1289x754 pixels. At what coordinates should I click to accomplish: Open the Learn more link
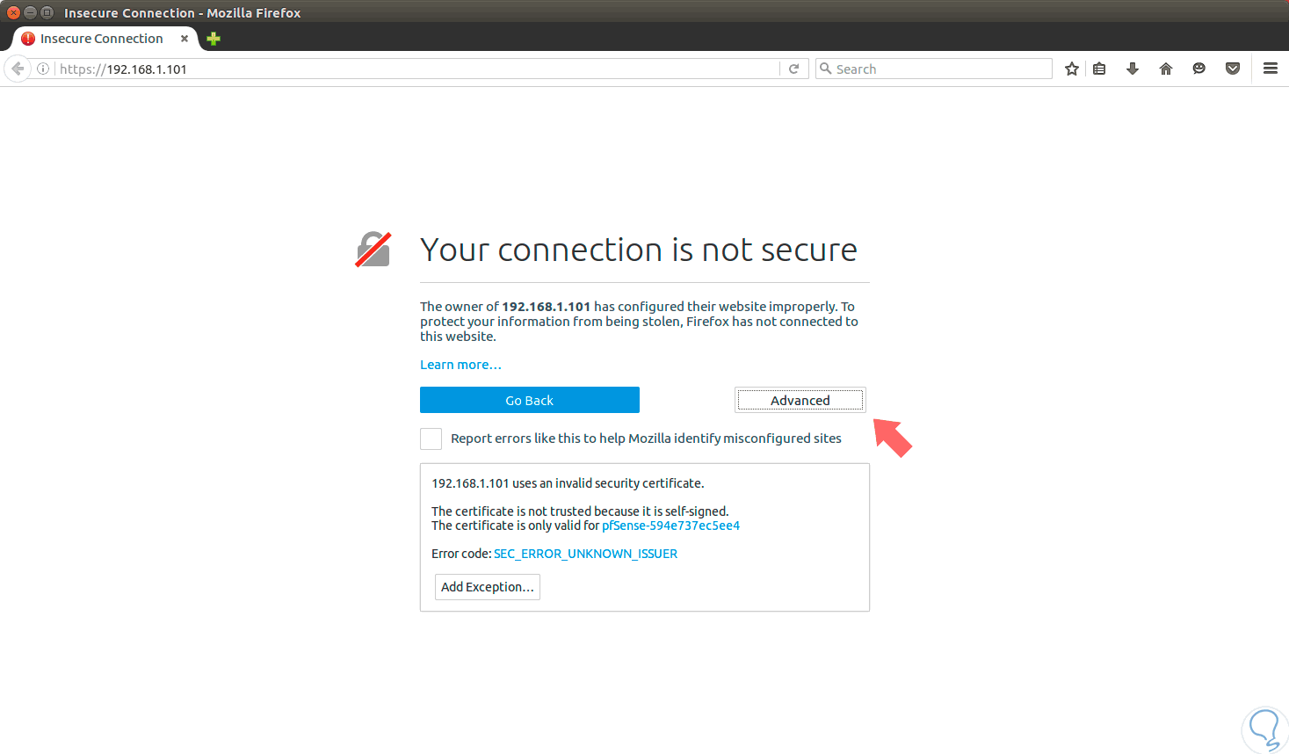tap(460, 365)
